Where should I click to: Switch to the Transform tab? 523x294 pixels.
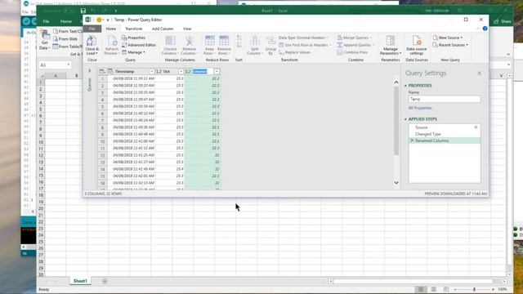click(x=134, y=29)
